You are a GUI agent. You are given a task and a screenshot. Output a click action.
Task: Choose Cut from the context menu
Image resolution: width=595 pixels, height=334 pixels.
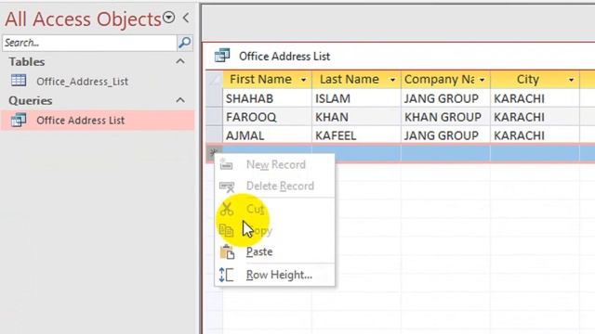(275, 209)
